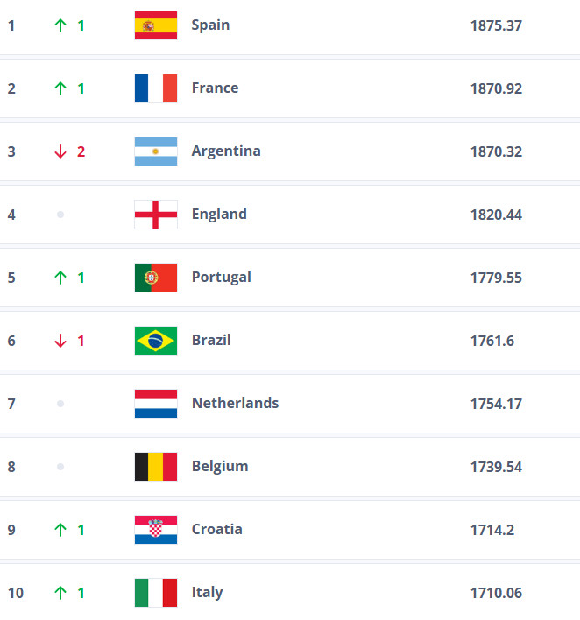Click Spain's green up arrow
The width and height of the screenshot is (580, 620).
coord(60,25)
